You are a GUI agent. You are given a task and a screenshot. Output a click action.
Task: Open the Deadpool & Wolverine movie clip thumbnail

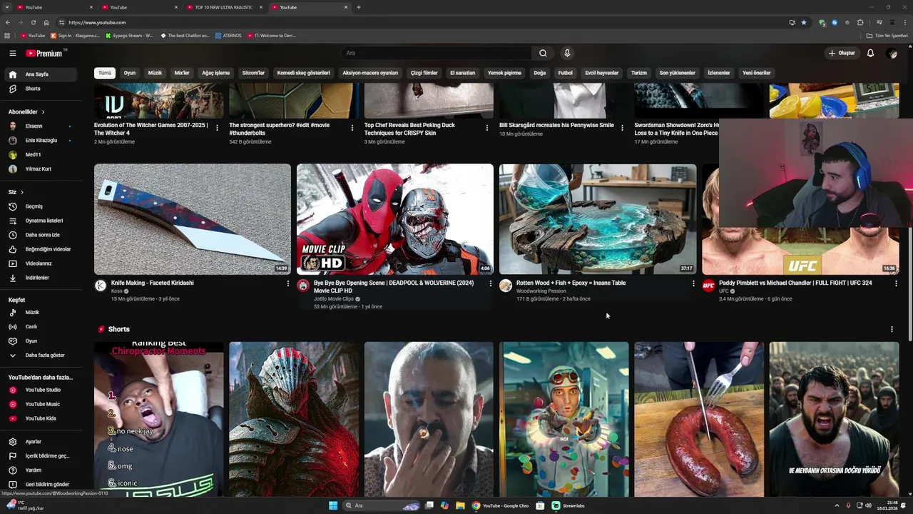tap(395, 219)
